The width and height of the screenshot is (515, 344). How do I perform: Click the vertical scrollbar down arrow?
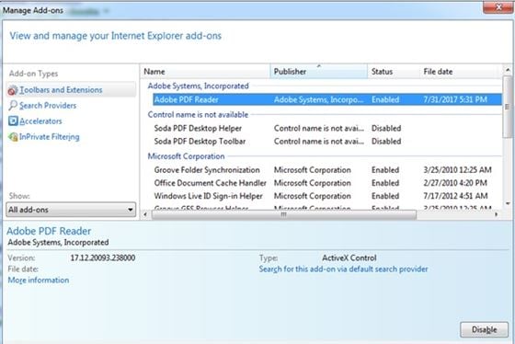click(508, 203)
